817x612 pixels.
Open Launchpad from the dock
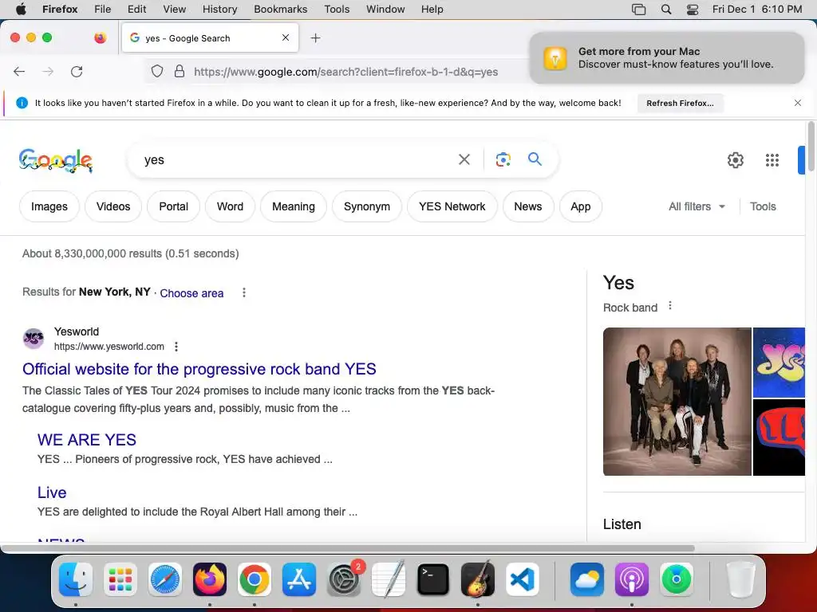point(120,579)
